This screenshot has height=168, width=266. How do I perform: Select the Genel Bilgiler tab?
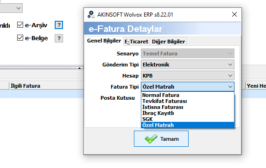tap(104, 41)
